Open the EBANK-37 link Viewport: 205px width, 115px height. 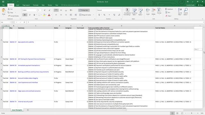13,42
